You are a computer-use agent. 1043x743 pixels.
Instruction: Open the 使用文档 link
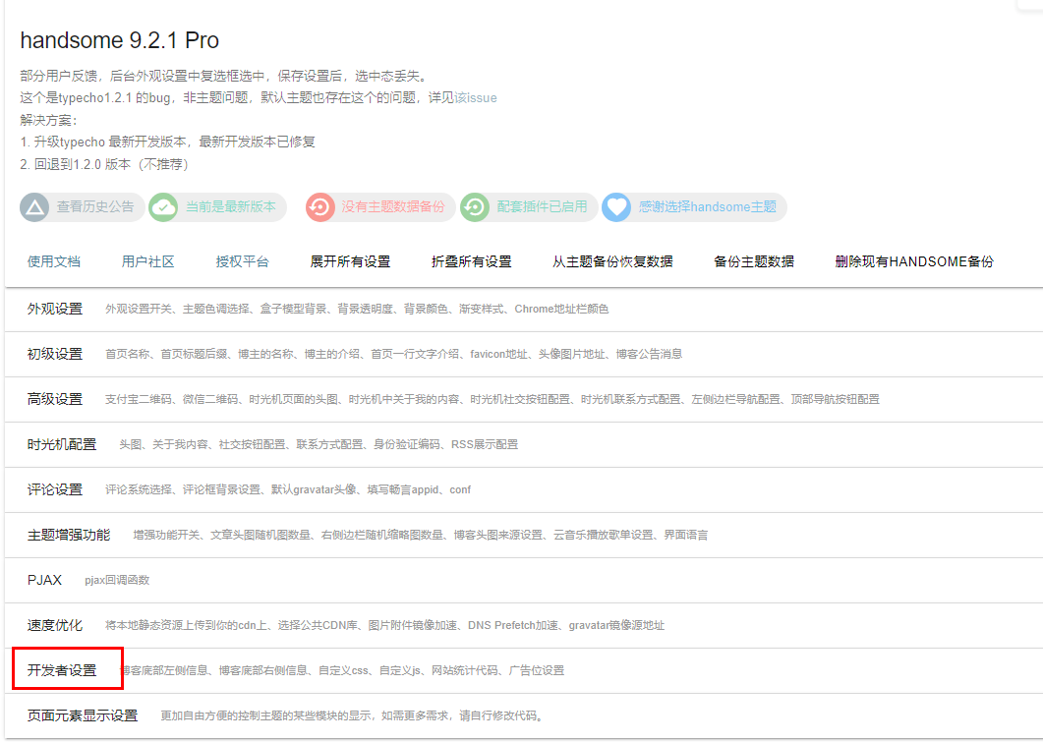[54, 262]
